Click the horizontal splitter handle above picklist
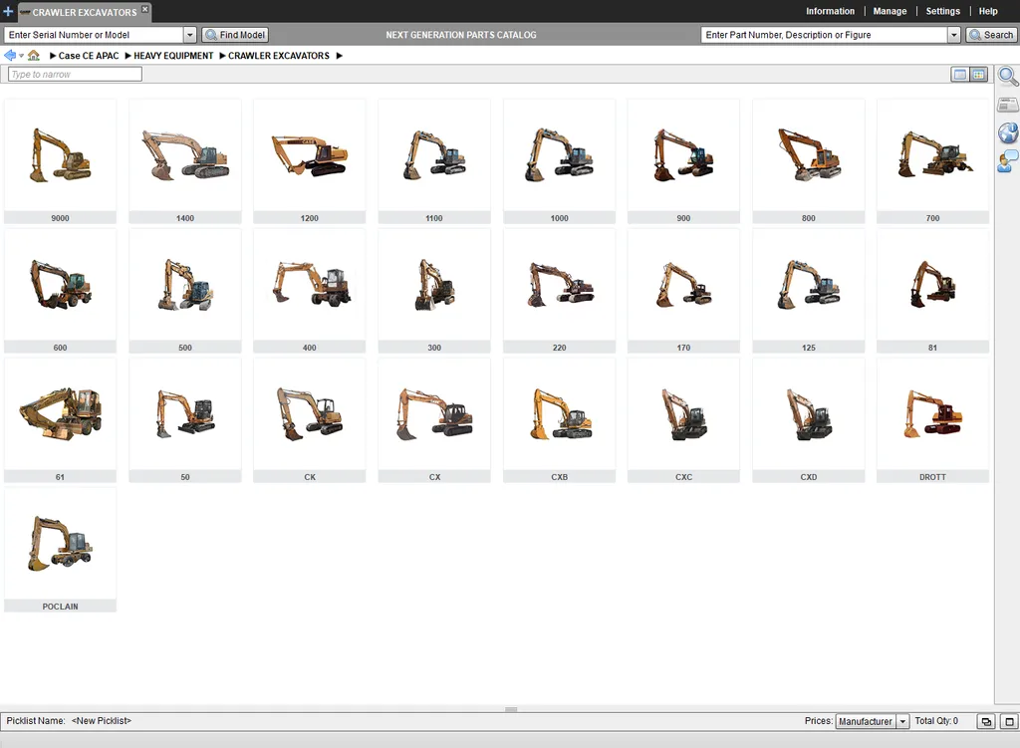 pyautogui.click(x=511, y=709)
